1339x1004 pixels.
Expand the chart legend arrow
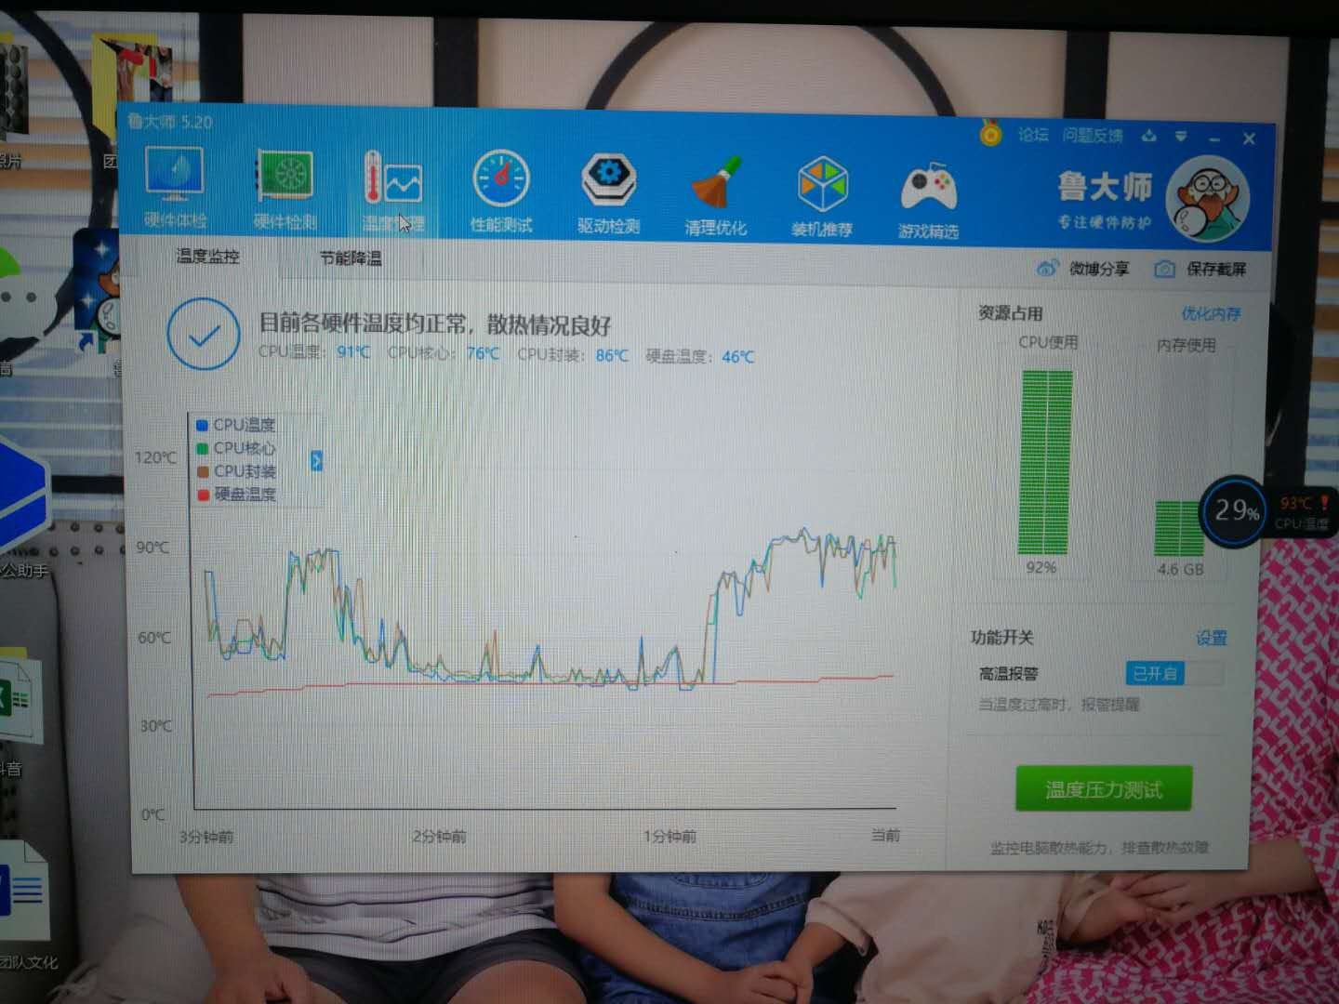[316, 460]
